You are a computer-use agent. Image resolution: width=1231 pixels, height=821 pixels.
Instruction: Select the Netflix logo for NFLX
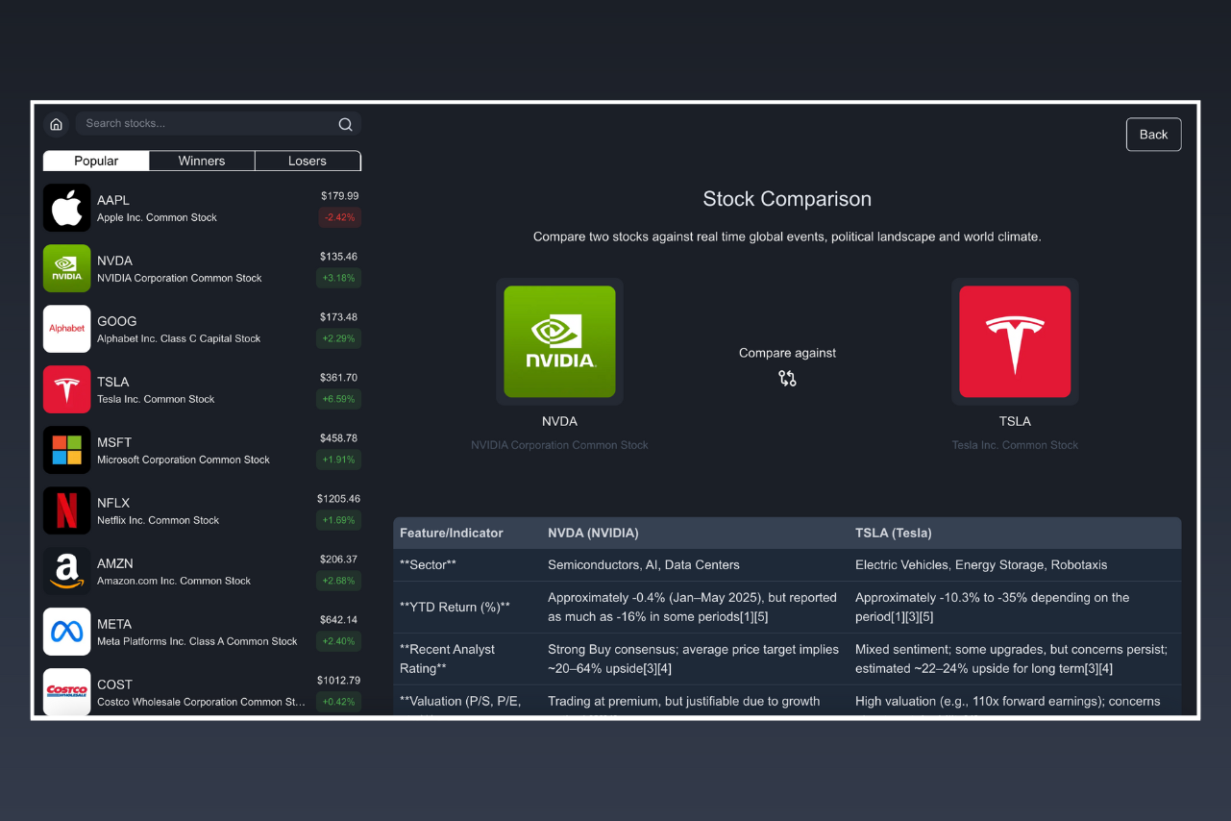pyautogui.click(x=67, y=510)
